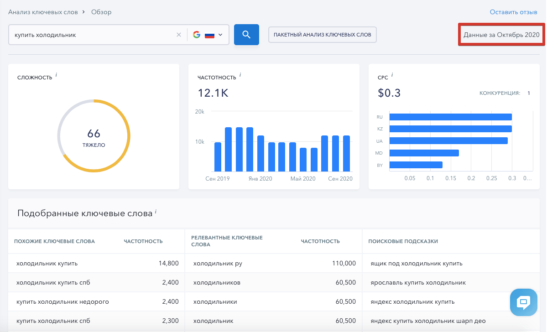This screenshot has width=547, height=332.
Task: Click the 12.1K frequency value
Action: [213, 93]
